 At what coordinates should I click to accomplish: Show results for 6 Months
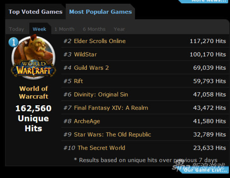coord(94,29)
